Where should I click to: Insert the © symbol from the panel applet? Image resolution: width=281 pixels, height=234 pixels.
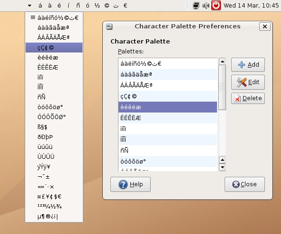pos(107,6)
